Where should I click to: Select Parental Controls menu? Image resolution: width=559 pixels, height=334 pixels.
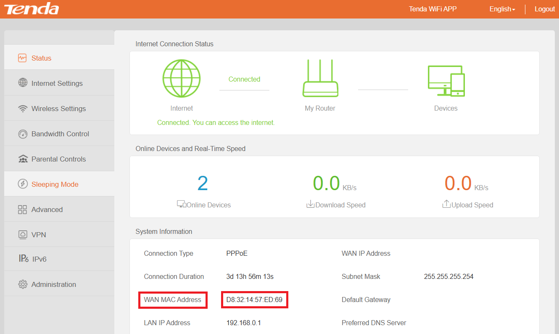point(59,159)
